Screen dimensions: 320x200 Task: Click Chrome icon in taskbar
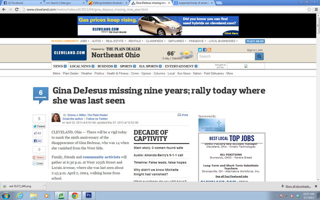[74, 195]
